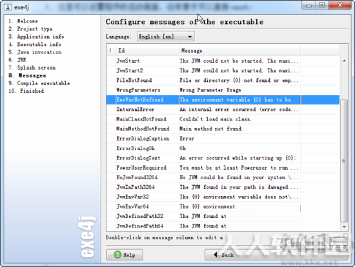Select the MainClassNotFound row
This screenshot has height=267, width=355.
[223, 119]
